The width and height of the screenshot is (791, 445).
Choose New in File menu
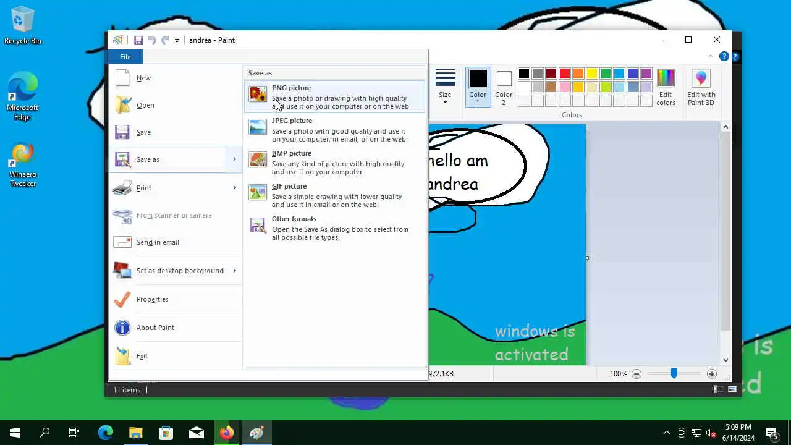(175, 78)
